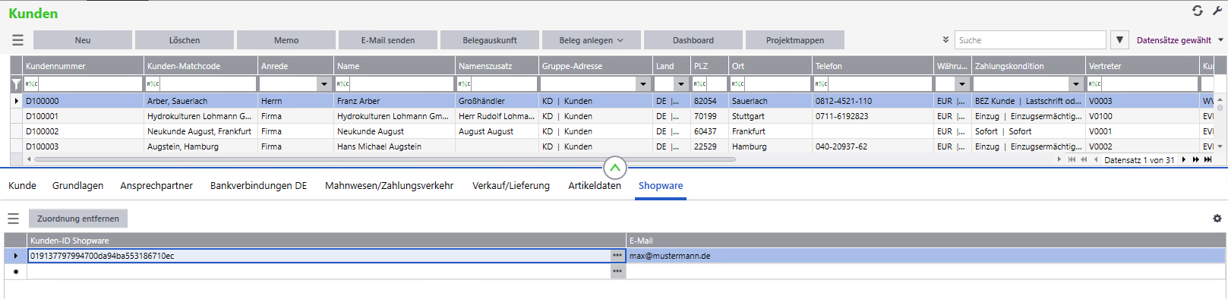
Task: Toggle the search filter dropdown button
Action: pos(1119,40)
